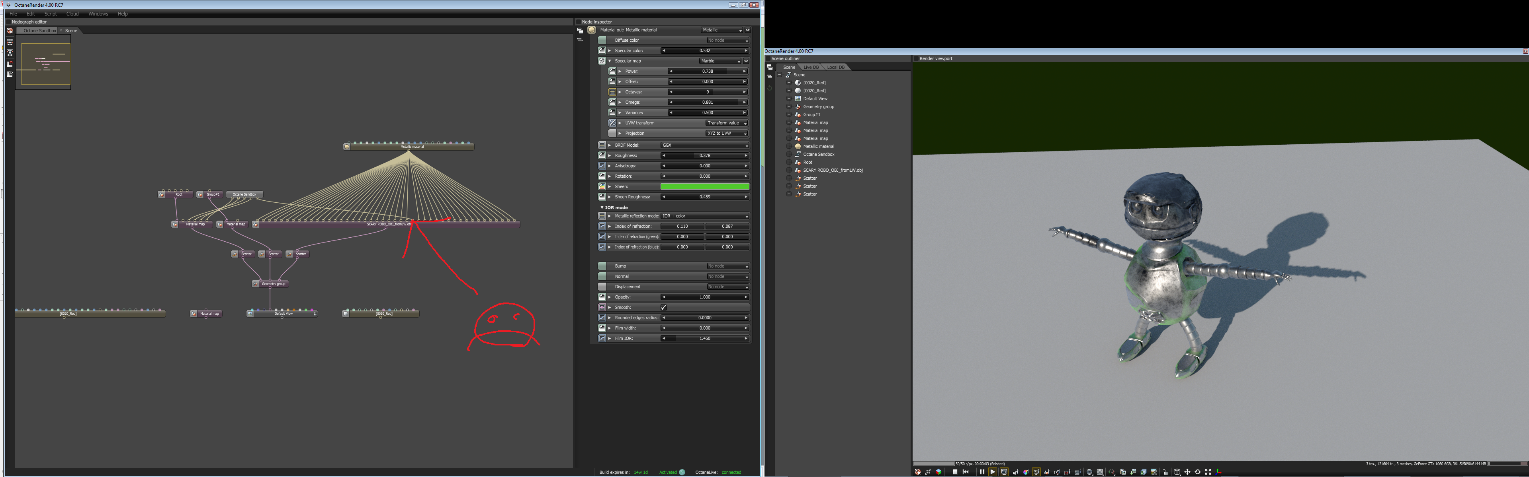Pause the render in the viewport toolbar
The height and width of the screenshot is (477, 1529).
pos(982,472)
